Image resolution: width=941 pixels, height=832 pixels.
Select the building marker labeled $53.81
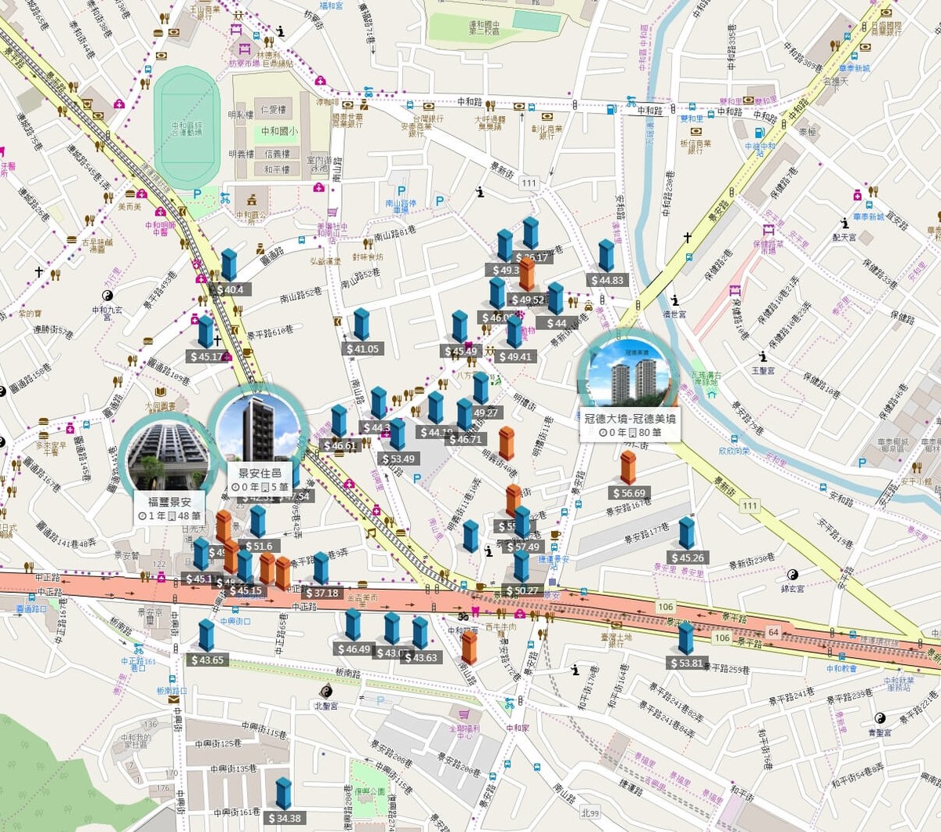[686, 638]
